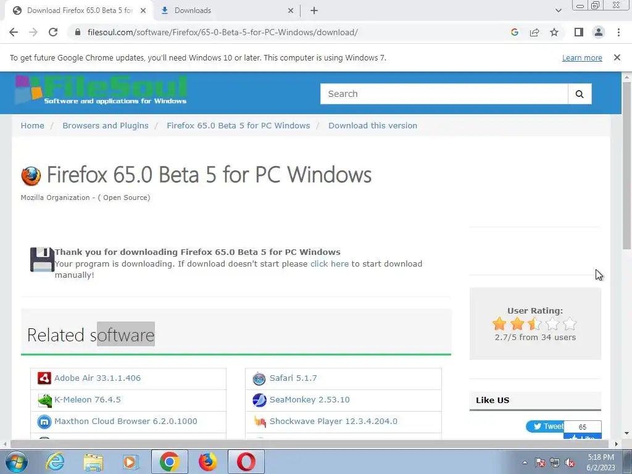Open Opera from the taskbar
This screenshot has height=474, width=632.
click(x=246, y=462)
